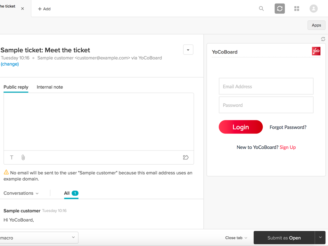Screen dimensions: 328x246
Task: Close the sample ticket tab
Action: (x=22, y=9)
